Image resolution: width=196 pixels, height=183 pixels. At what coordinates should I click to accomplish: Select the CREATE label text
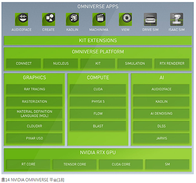[x=48, y=30]
